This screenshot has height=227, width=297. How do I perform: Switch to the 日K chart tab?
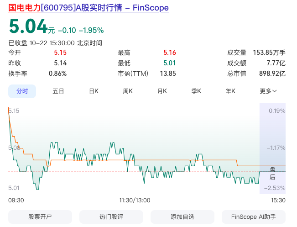[x=94, y=91]
